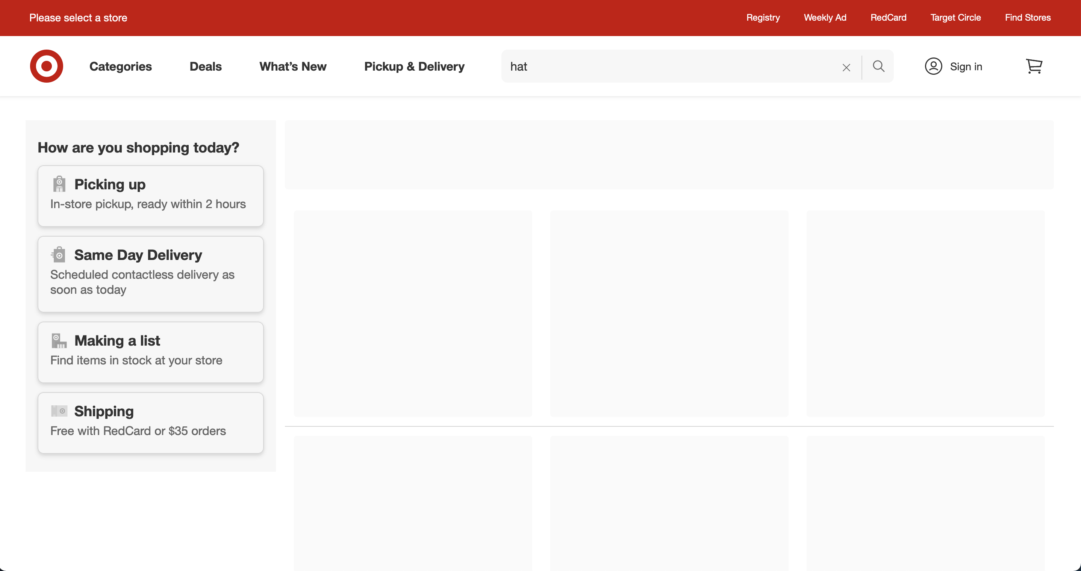Screen dimensions: 1081x571
Task: Select the Picking up shopping option
Action: click(x=150, y=195)
